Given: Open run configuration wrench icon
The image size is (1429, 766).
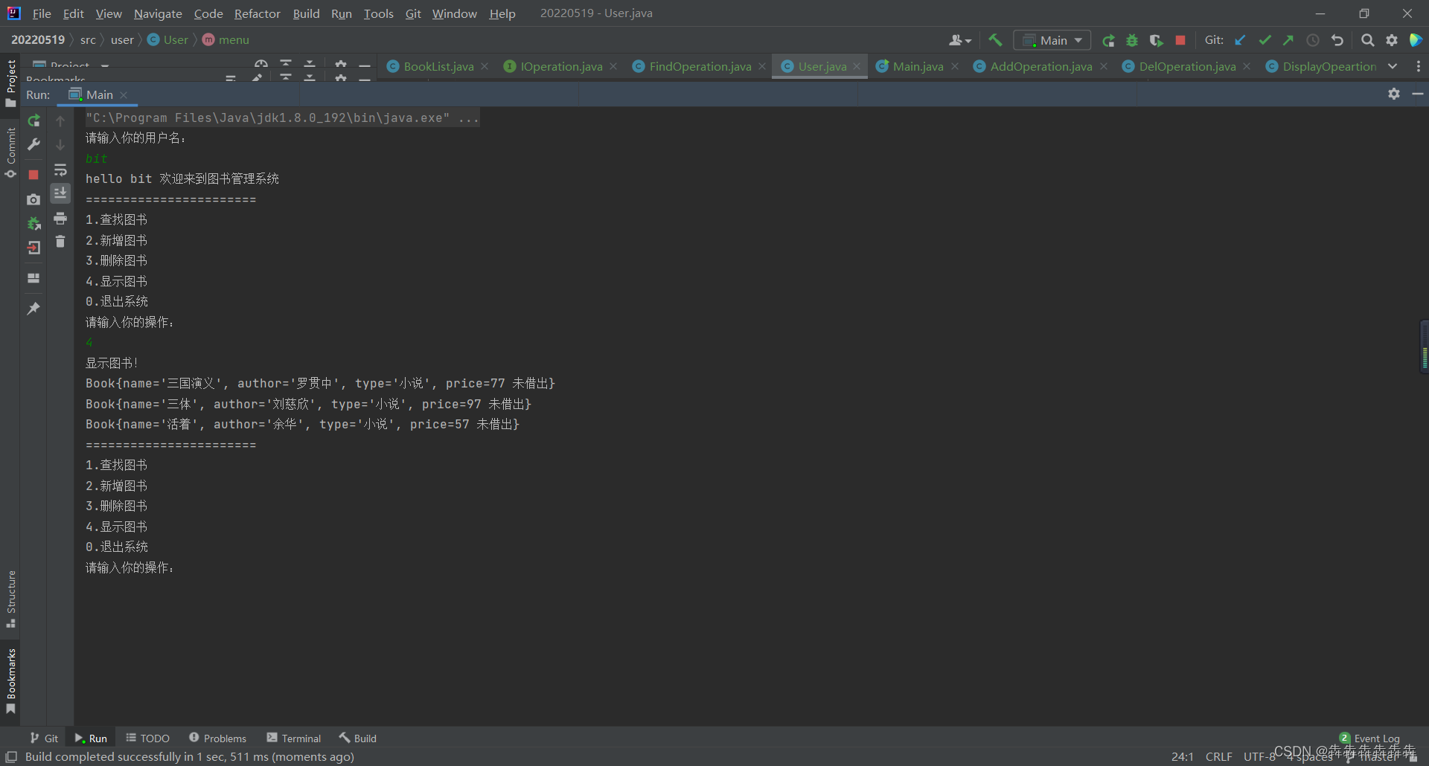Looking at the screenshot, I should tap(33, 144).
